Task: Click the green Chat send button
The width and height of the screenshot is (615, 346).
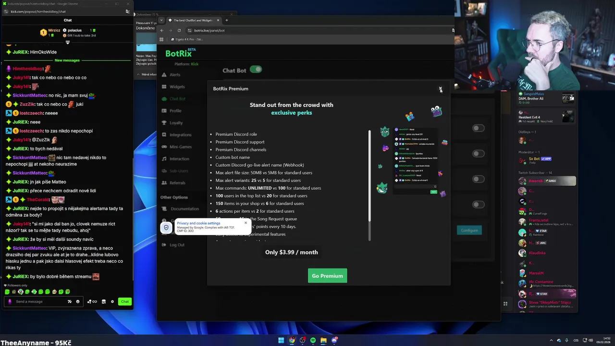Action: (x=125, y=301)
